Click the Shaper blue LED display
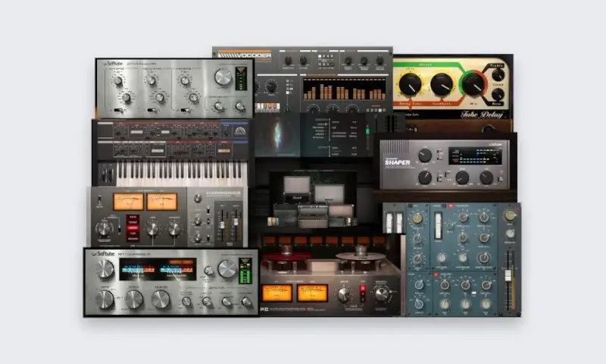 click(475, 156)
